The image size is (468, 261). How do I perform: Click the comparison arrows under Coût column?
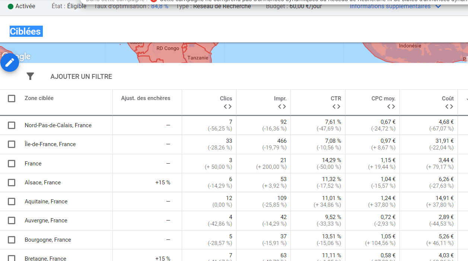448,106
